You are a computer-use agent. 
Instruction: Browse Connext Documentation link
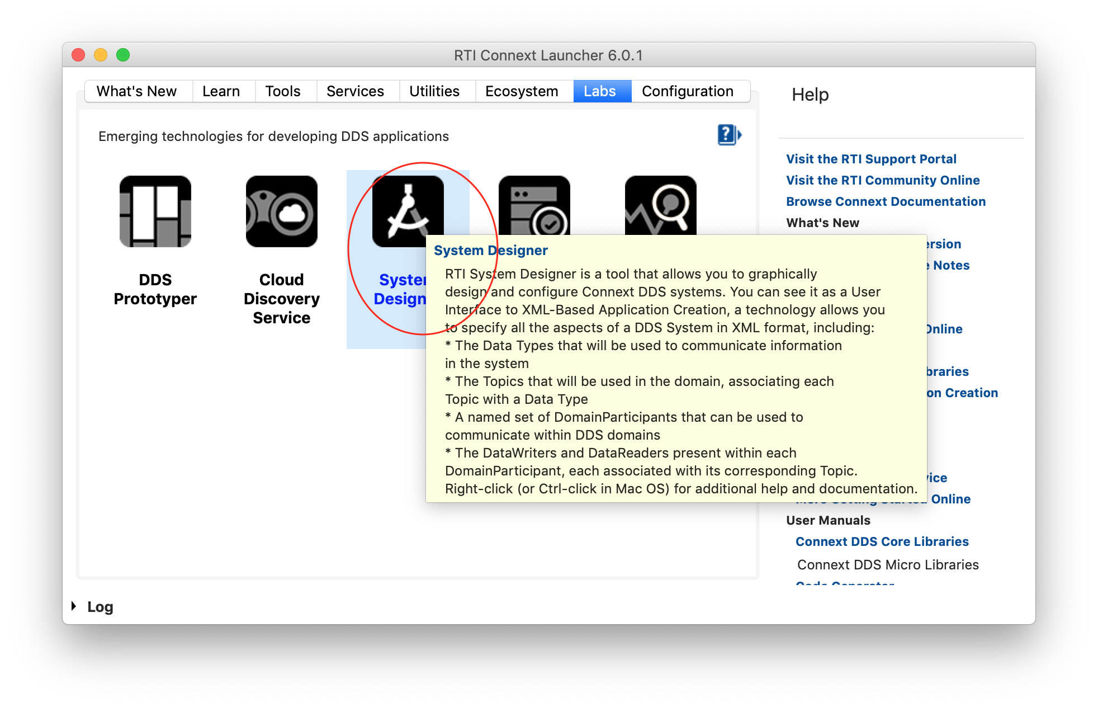[886, 201]
